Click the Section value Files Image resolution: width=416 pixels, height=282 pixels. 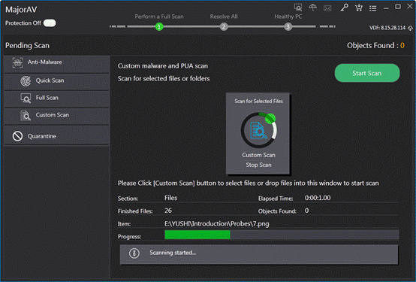coord(170,198)
